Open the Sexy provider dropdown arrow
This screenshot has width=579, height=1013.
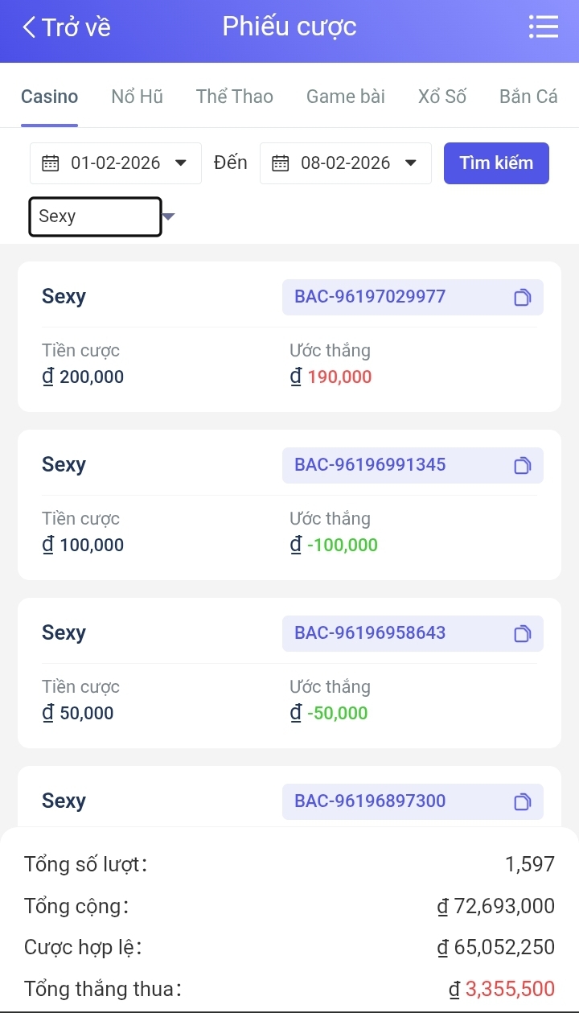[x=169, y=216]
